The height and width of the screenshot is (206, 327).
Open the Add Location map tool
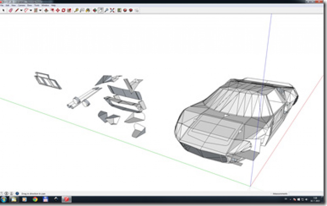tap(119, 10)
